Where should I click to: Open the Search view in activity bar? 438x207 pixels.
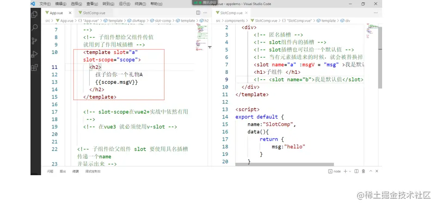(34, 28)
